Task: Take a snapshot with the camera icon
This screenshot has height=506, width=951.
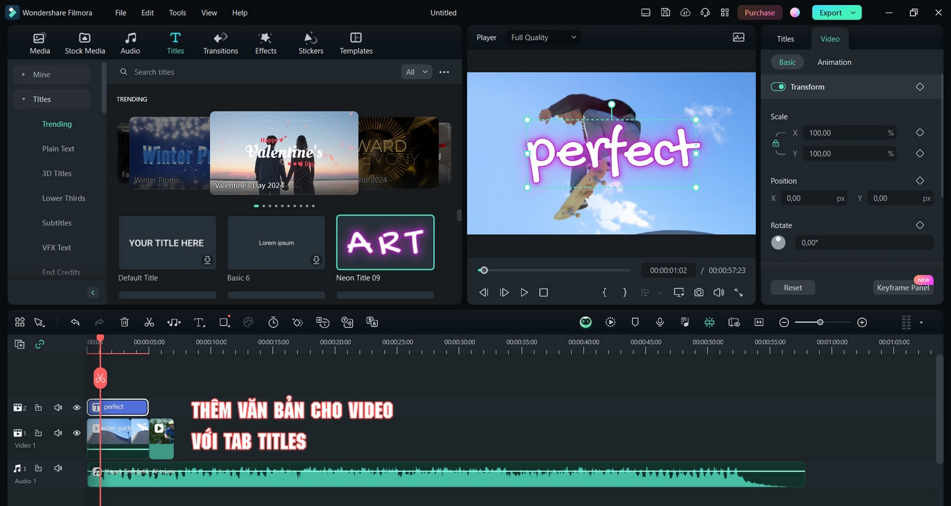Action: [x=699, y=292]
